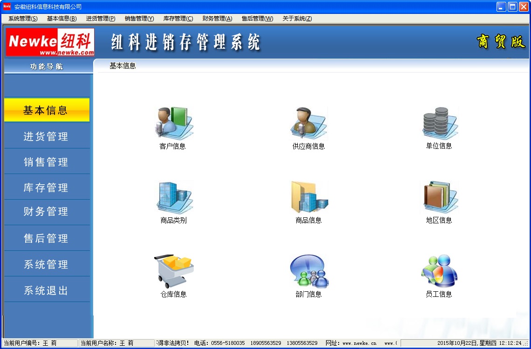The height and width of the screenshot is (349, 531).
Task: Open the 商品类别 buildings icon
Action: click(x=173, y=197)
